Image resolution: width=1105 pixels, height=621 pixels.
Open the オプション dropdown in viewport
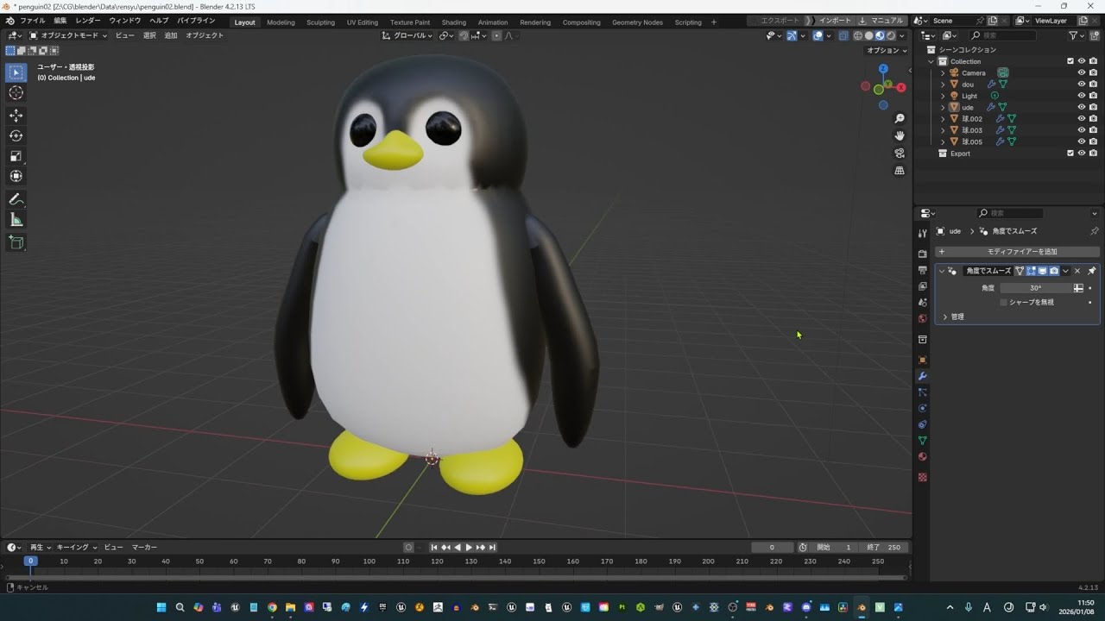[887, 50]
